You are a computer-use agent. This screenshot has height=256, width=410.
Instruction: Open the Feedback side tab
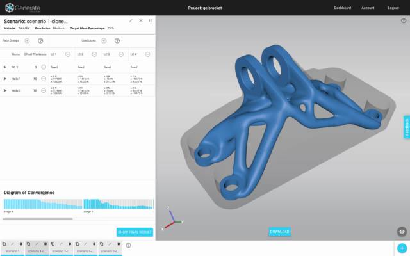coord(406,127)
